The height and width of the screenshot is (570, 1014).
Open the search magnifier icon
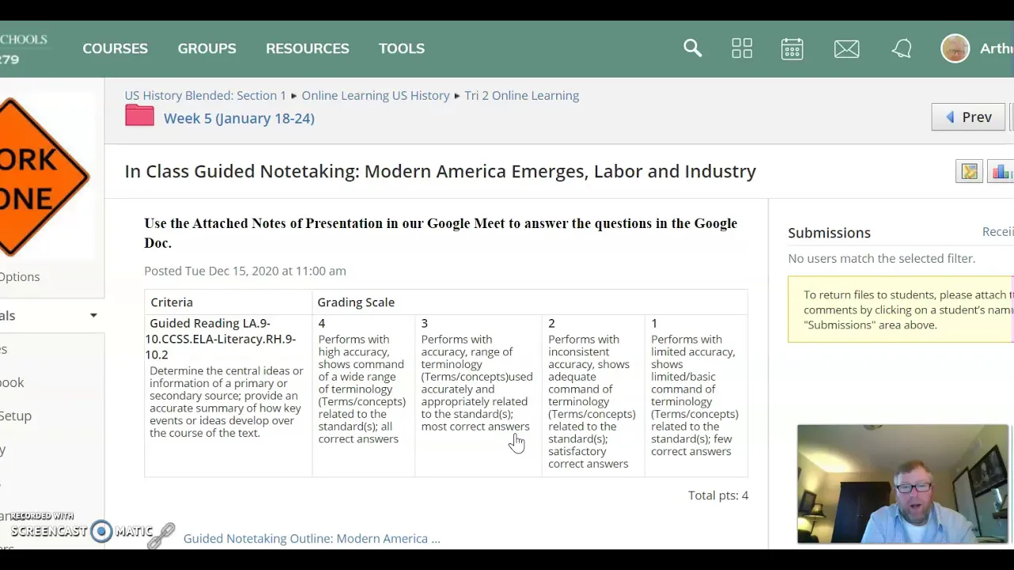[x=692, y=48]
